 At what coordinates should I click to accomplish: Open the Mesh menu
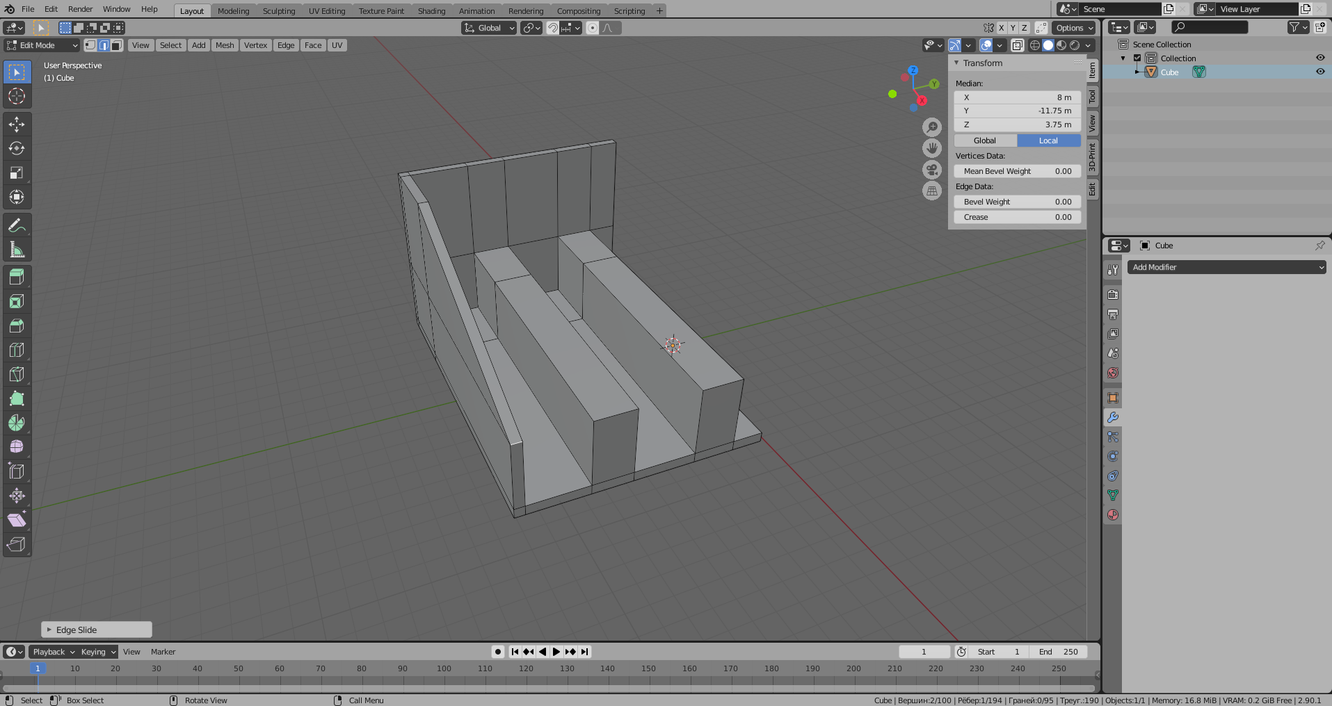[225, 45]
